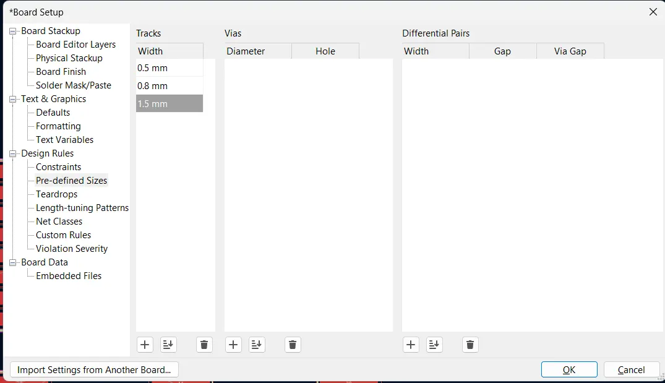Collapse the Text & Graphics tree section

12,99
